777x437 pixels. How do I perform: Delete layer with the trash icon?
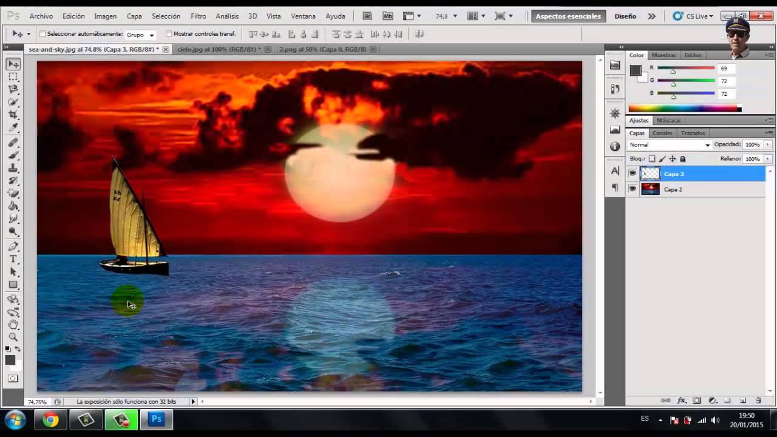(758, 401)
